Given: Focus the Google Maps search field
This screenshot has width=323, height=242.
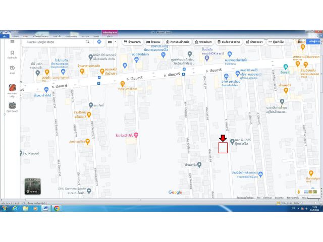Looking at the screenshot, I should pyautogui.click(x=55, y=42).
